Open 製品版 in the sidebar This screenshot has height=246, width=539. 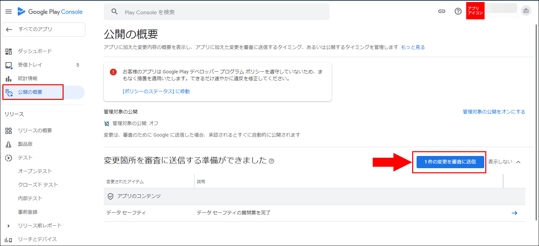[x=26, y=144]
